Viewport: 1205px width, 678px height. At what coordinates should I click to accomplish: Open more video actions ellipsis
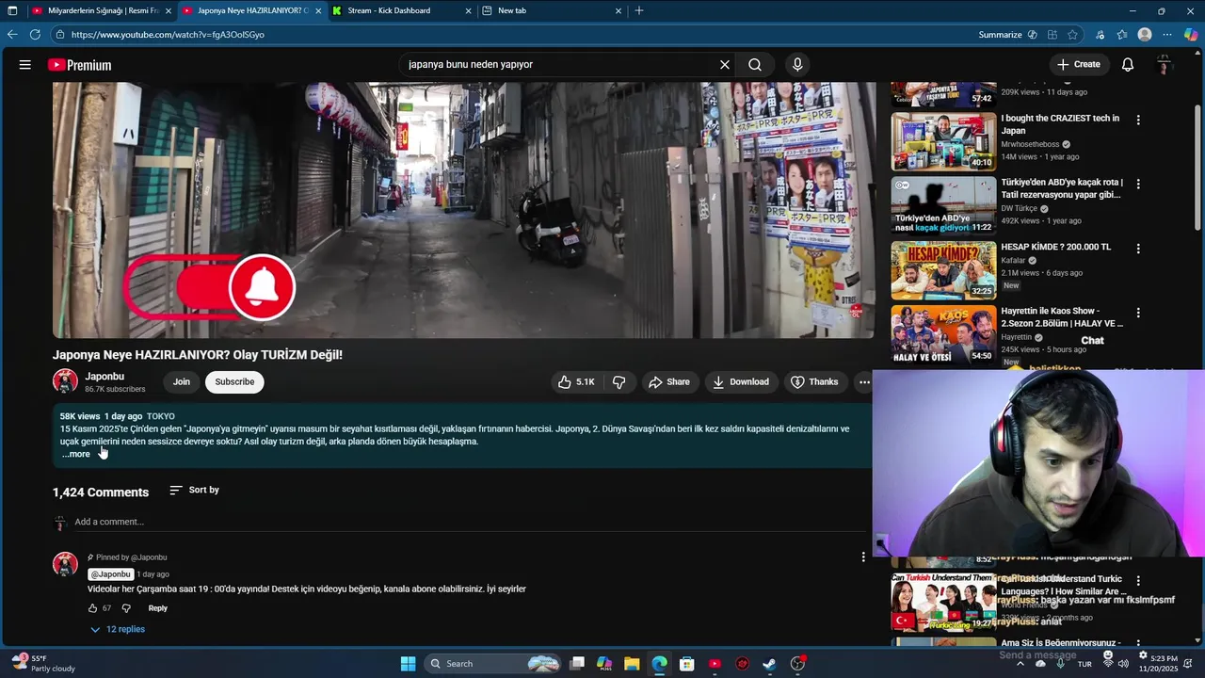[864, 381]
